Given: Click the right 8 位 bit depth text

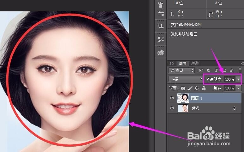Looking at the screenshot, I should 218,3.
